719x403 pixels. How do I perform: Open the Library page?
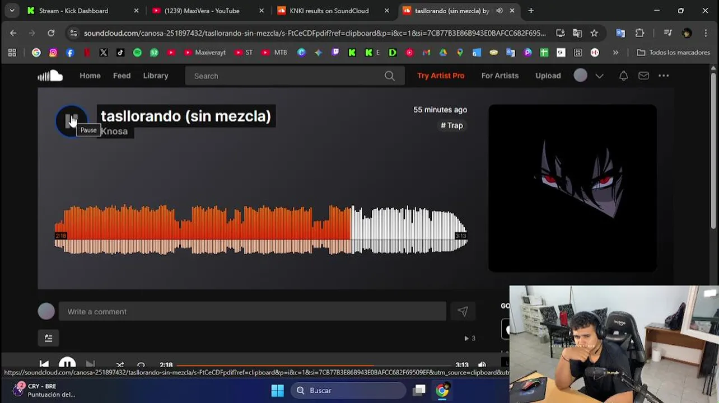(x=156, y=76)
